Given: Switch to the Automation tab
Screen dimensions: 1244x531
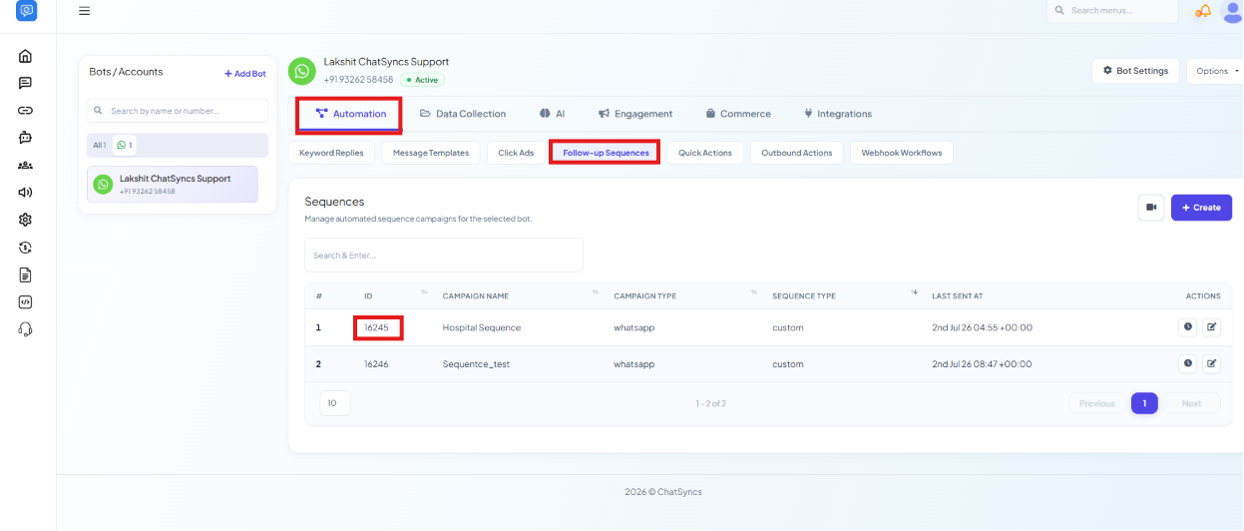Looking at the screenshot, I should (x=350, y=114).
